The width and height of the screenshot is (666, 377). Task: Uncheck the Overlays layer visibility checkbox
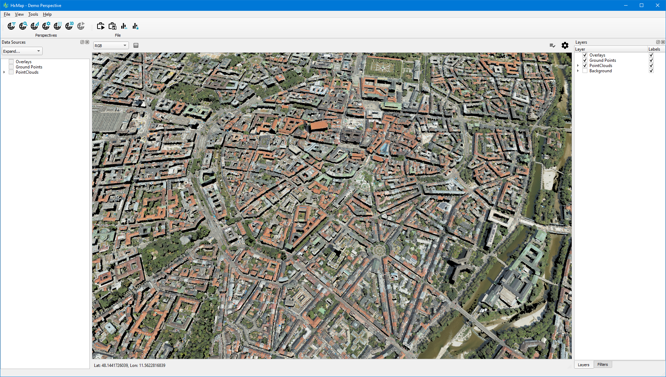[585, 55]
